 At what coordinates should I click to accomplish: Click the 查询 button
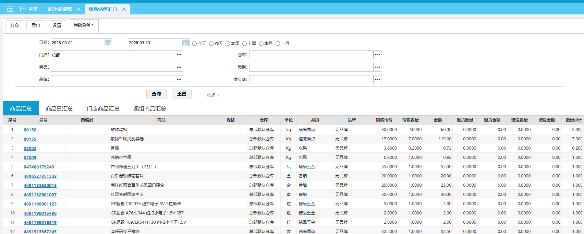click(x=156, y=94)
